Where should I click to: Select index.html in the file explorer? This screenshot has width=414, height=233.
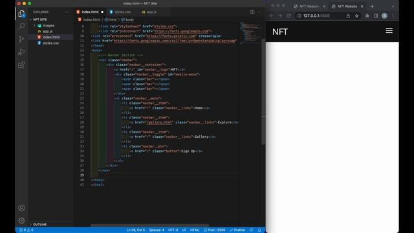[x=50, y=38]
